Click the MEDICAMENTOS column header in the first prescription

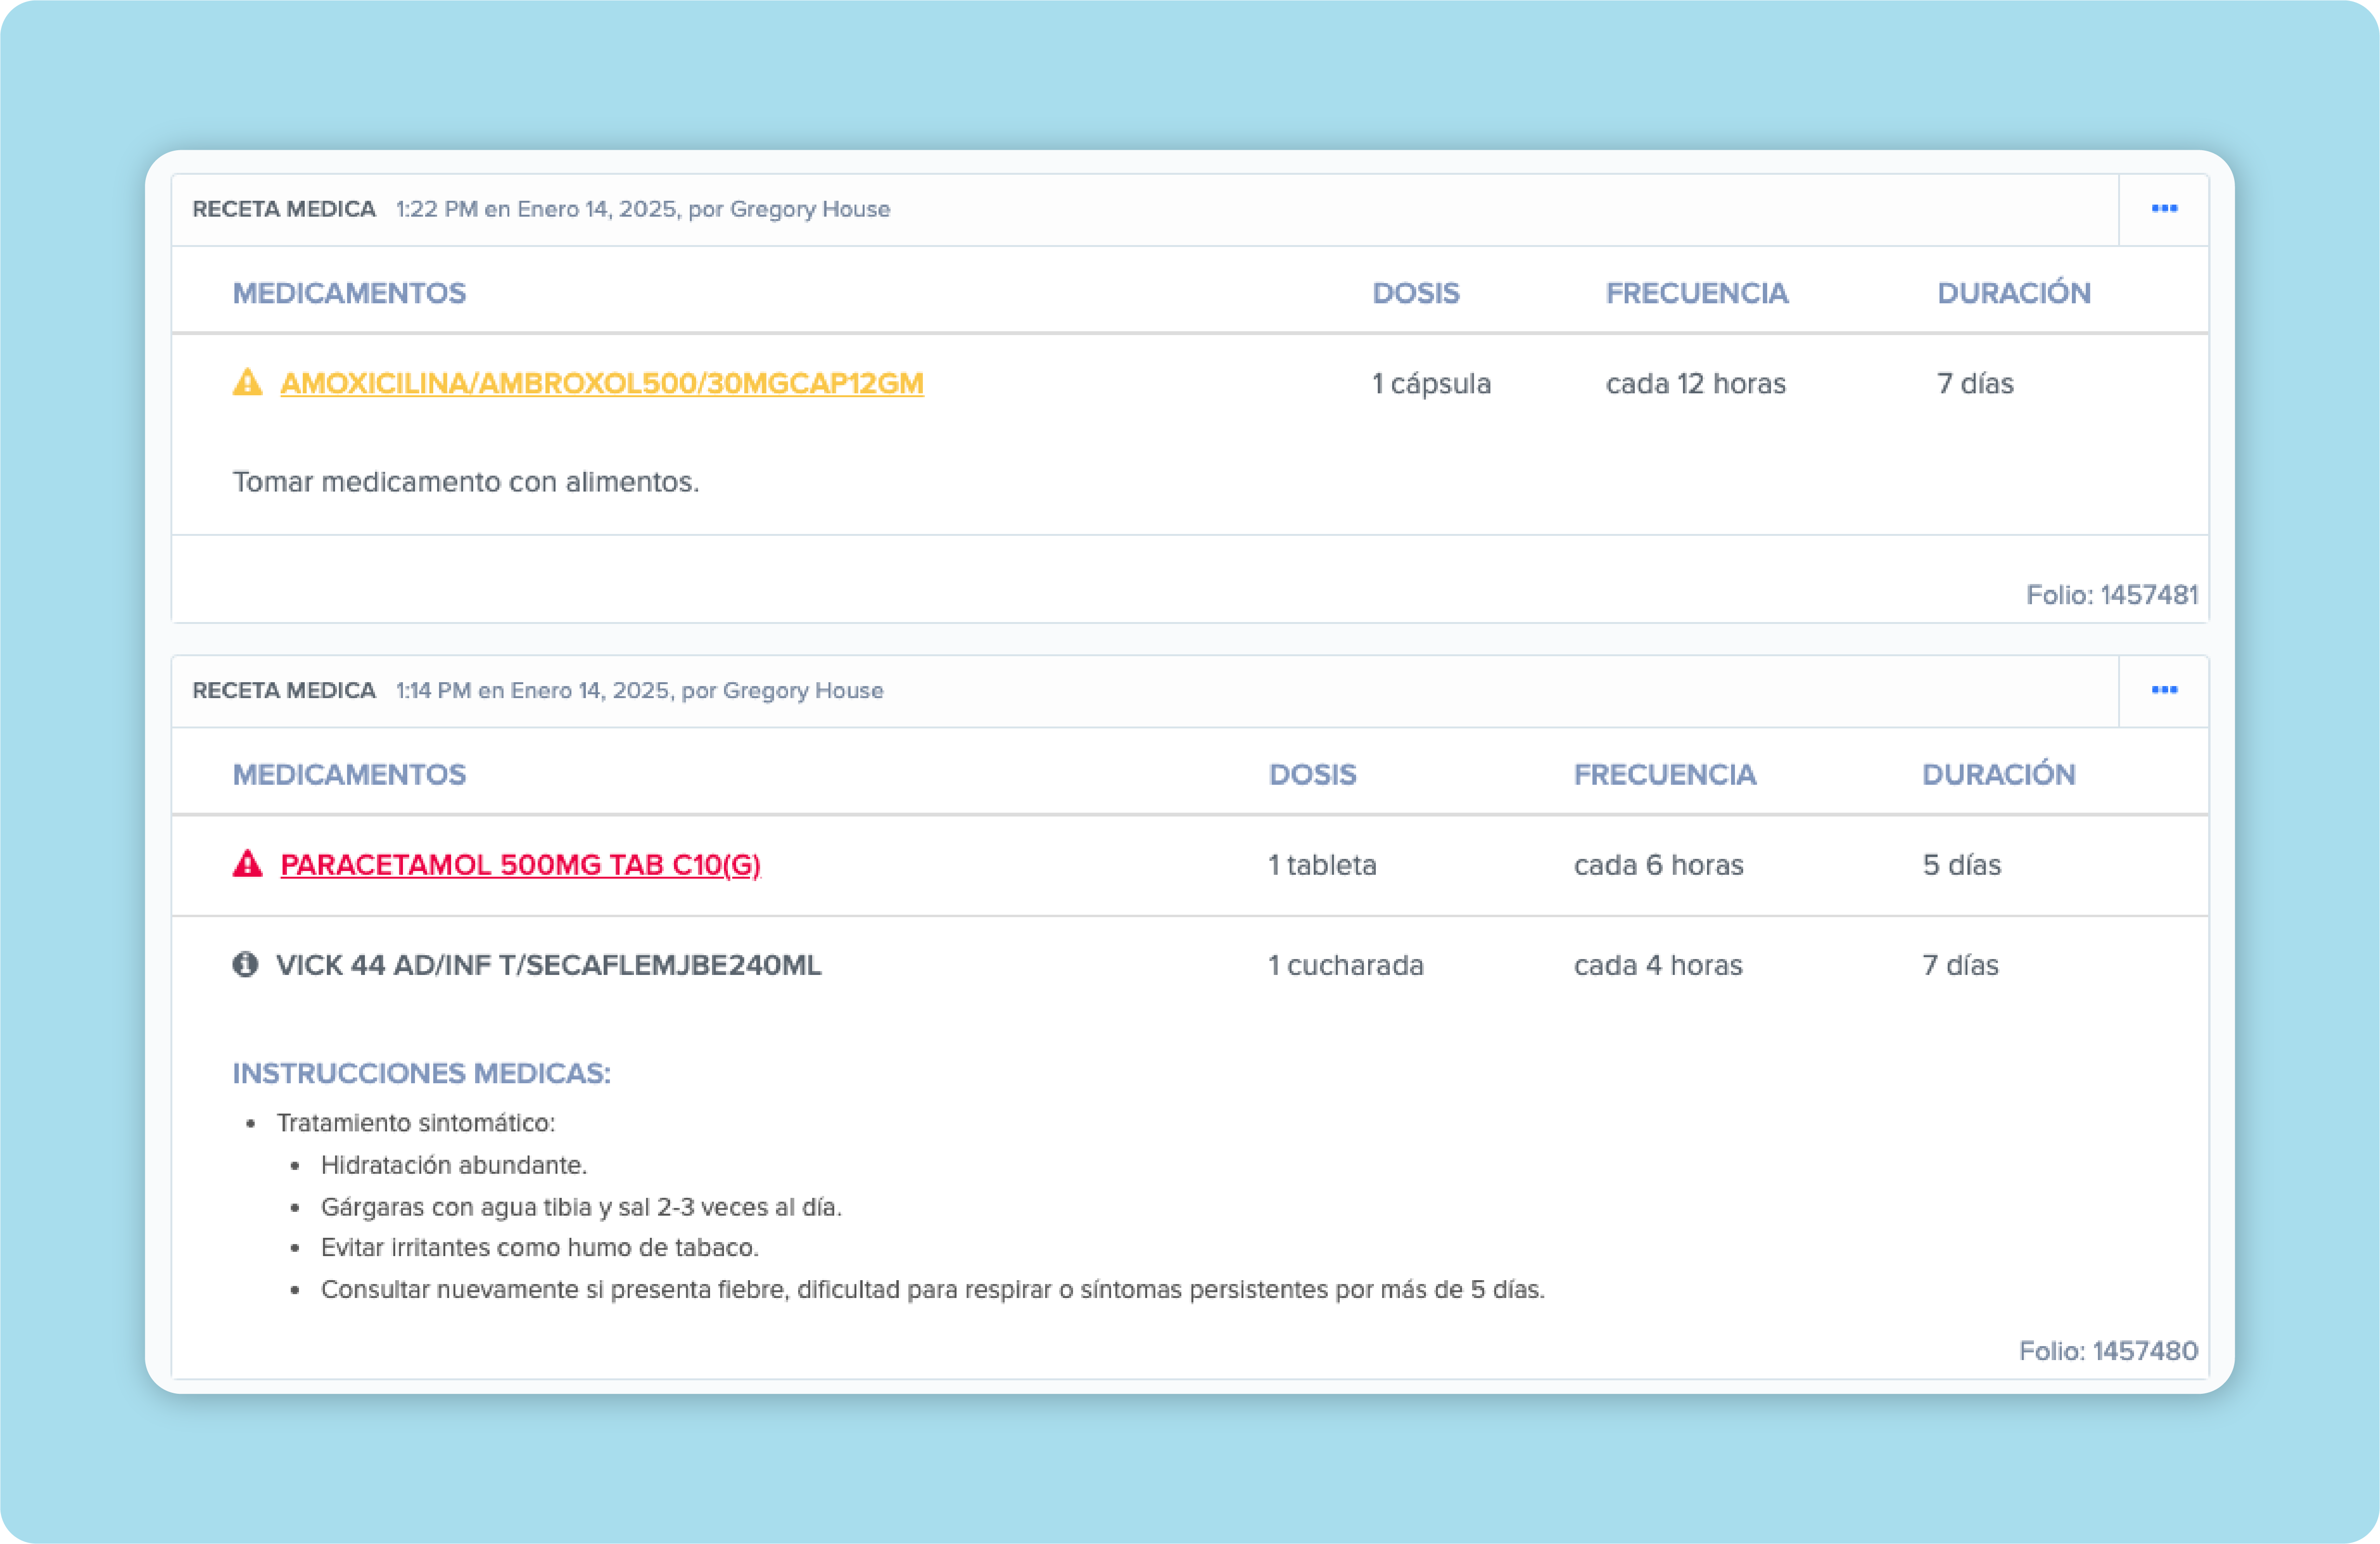(349, 293)
